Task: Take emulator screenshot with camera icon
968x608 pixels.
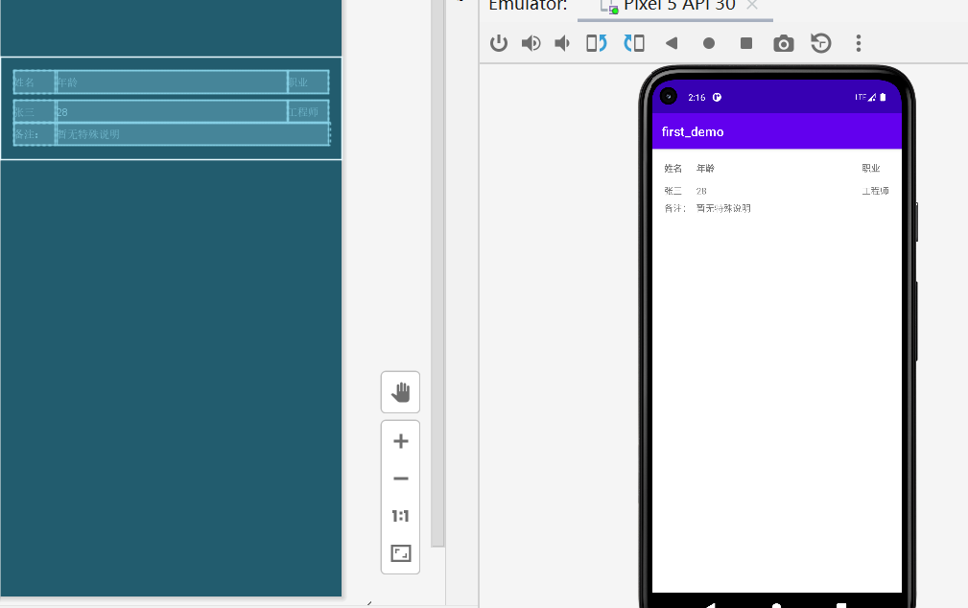Action: click(784, 43)
